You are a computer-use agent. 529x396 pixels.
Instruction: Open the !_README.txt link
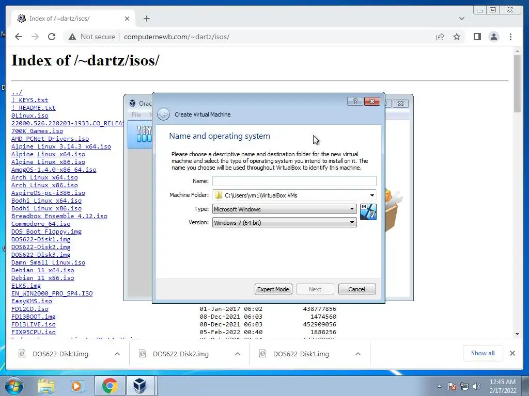(x=34, y=108)
